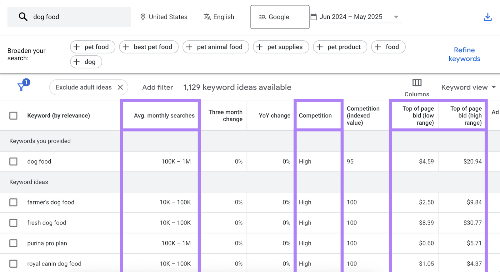This screenshot has height=272, width=500.
Task: Click the translate language icon
Action: click(x=207, y=17)
